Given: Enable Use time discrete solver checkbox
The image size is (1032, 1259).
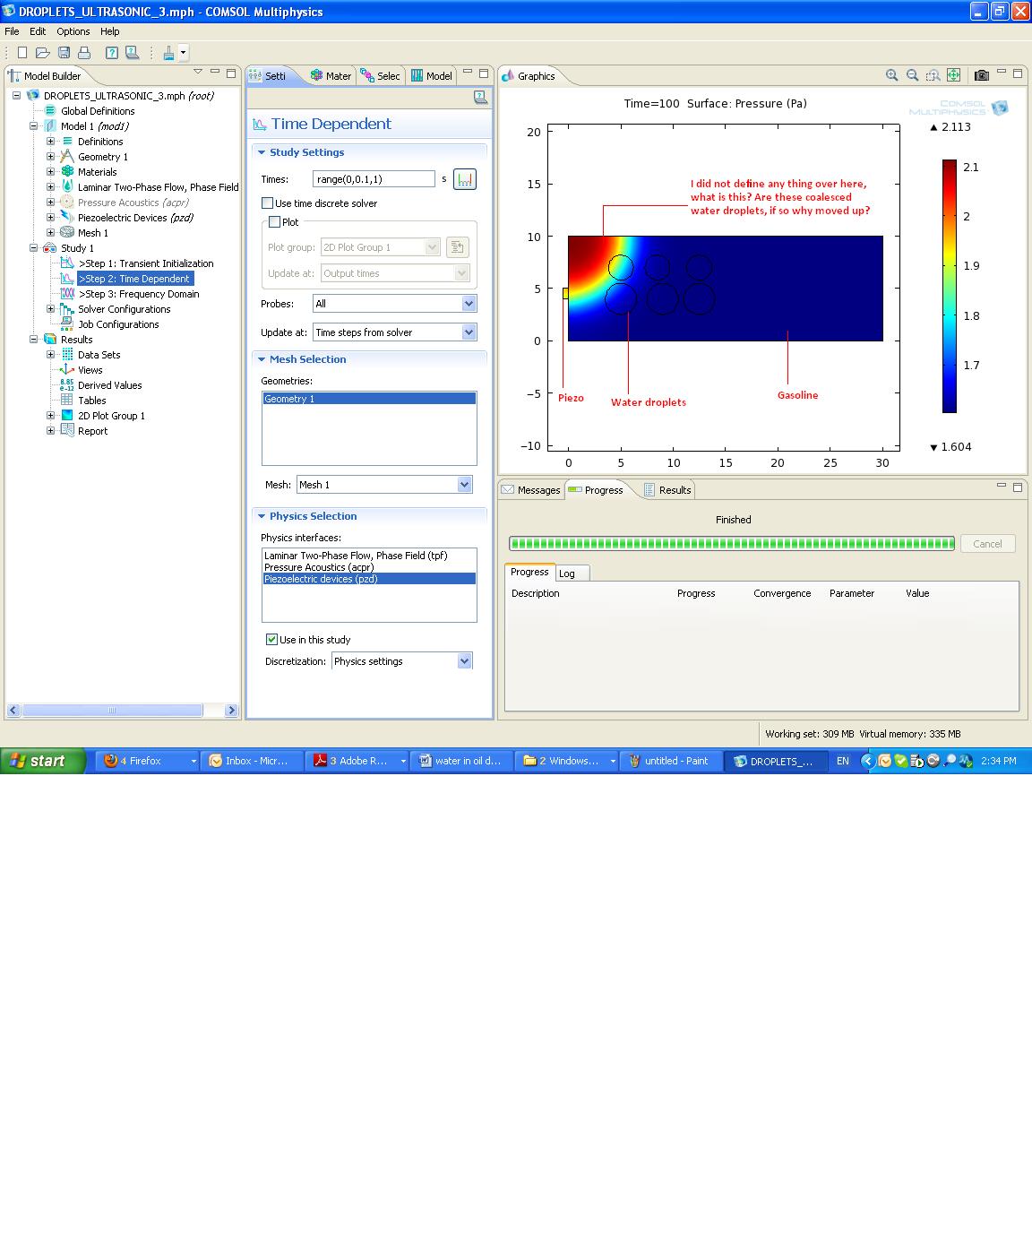Looking at the screenshot, I should point(268,203).
